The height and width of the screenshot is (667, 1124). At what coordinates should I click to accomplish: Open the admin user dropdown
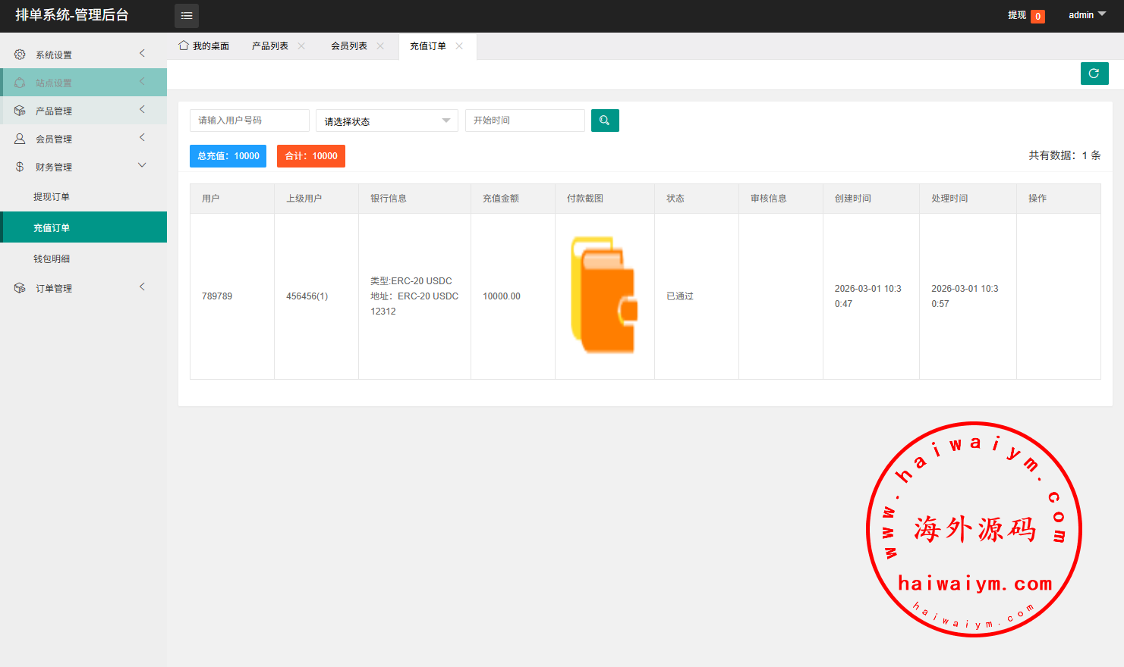[x=1087, y=15]
